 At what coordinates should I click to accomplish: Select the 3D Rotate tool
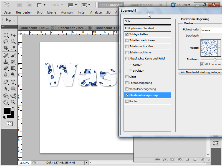6,96
